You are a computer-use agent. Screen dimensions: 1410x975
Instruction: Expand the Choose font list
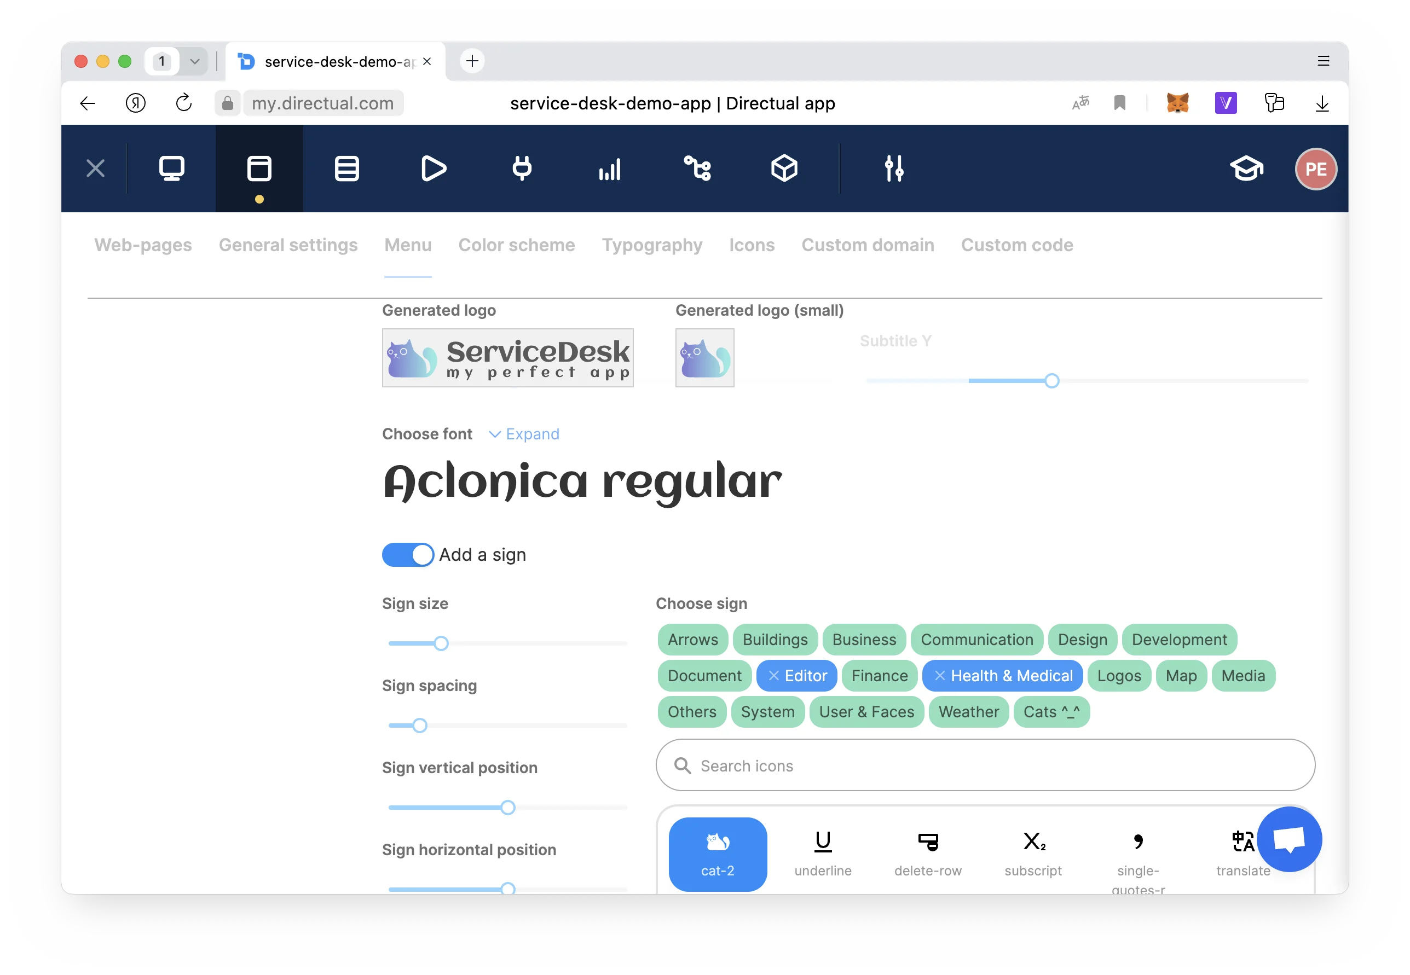(x=524, y=434)
